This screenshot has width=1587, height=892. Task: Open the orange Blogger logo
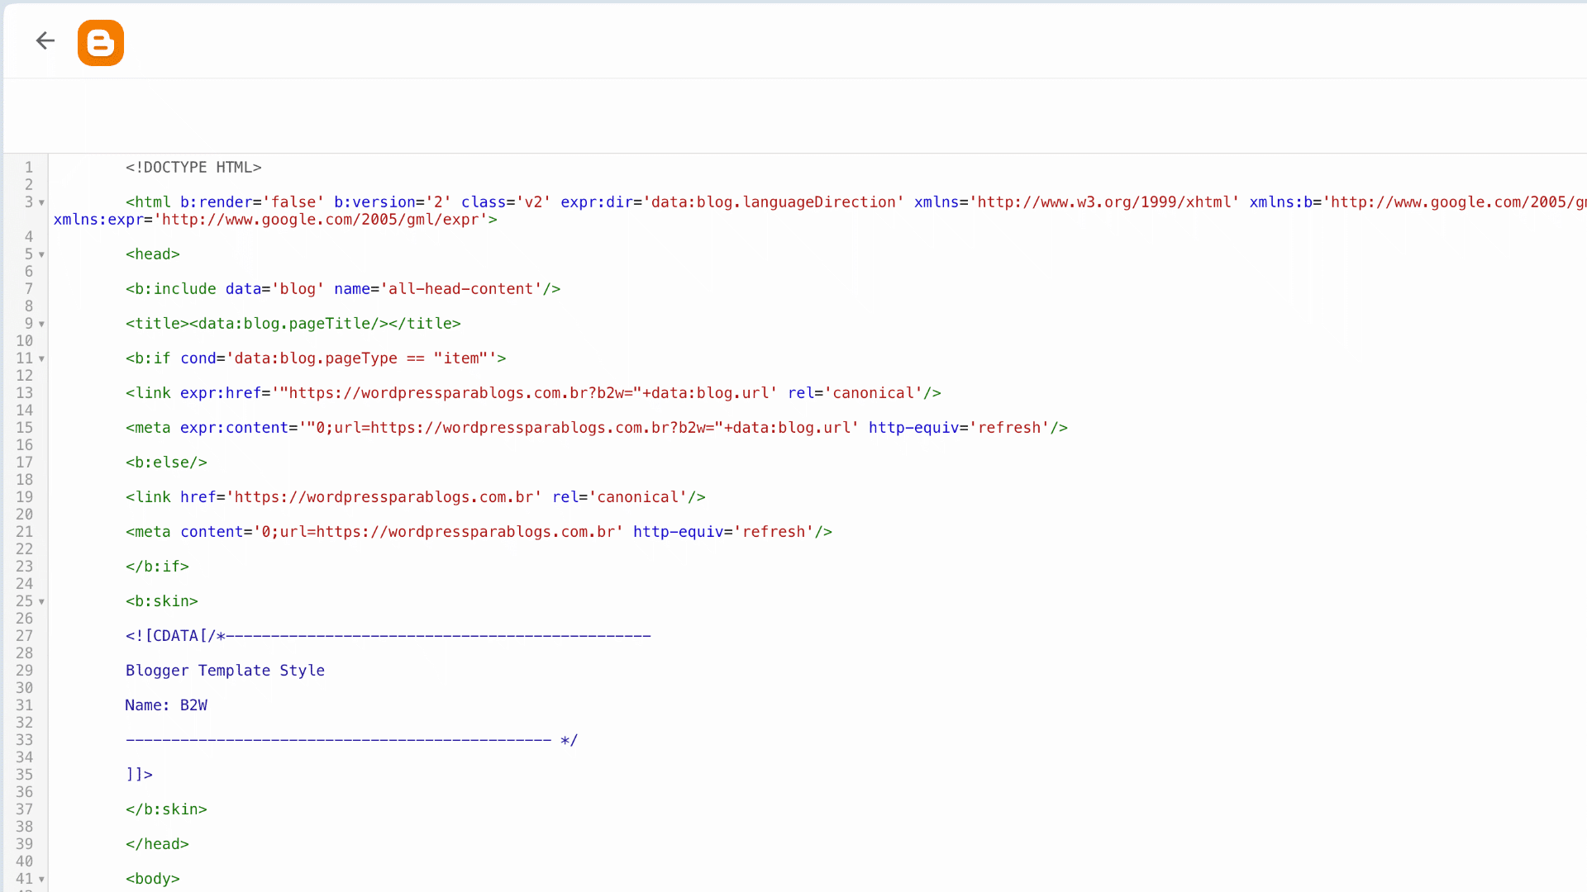(101, 43)
